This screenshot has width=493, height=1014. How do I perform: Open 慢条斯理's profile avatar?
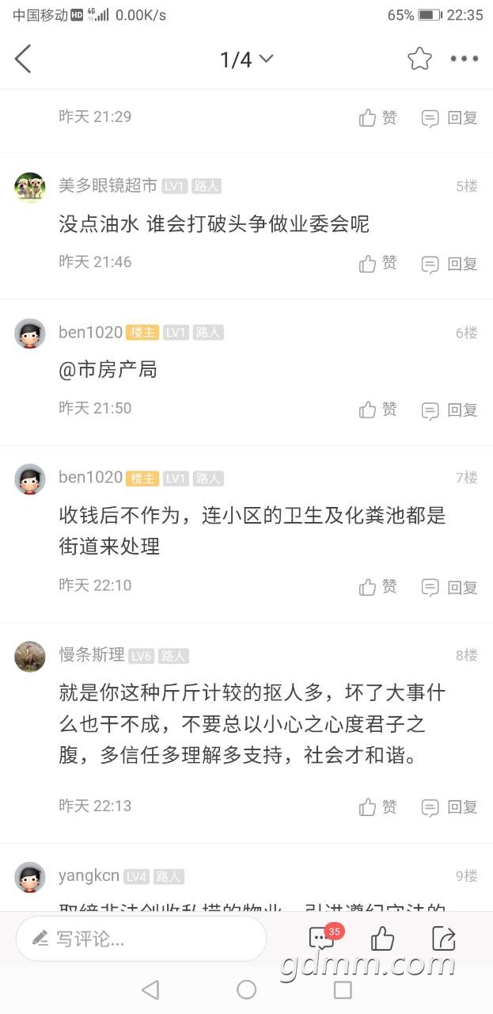pyautogui.click(x=30, y=657)
